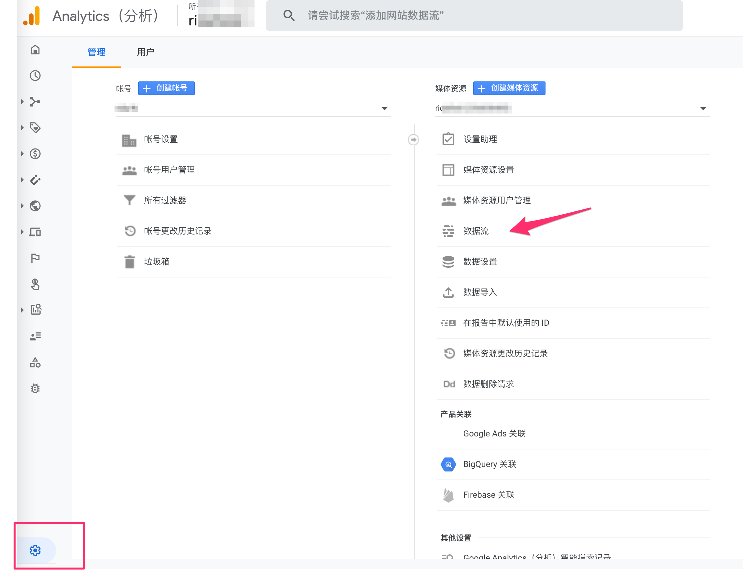Image resolution: width=743 pixels, height=583 pixels.
Task: Open the DebugView bug sidebar icon
Action: (35, 389)
